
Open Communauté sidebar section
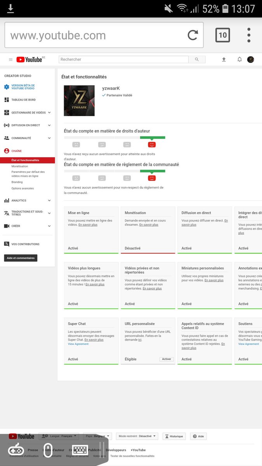click(x=21, y=138)
